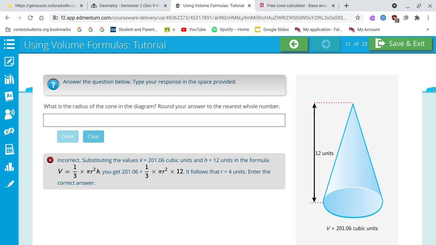This screenshot has height=245, width=436.
Task: Open the Chrome three-dot menu
Action: 428,18
